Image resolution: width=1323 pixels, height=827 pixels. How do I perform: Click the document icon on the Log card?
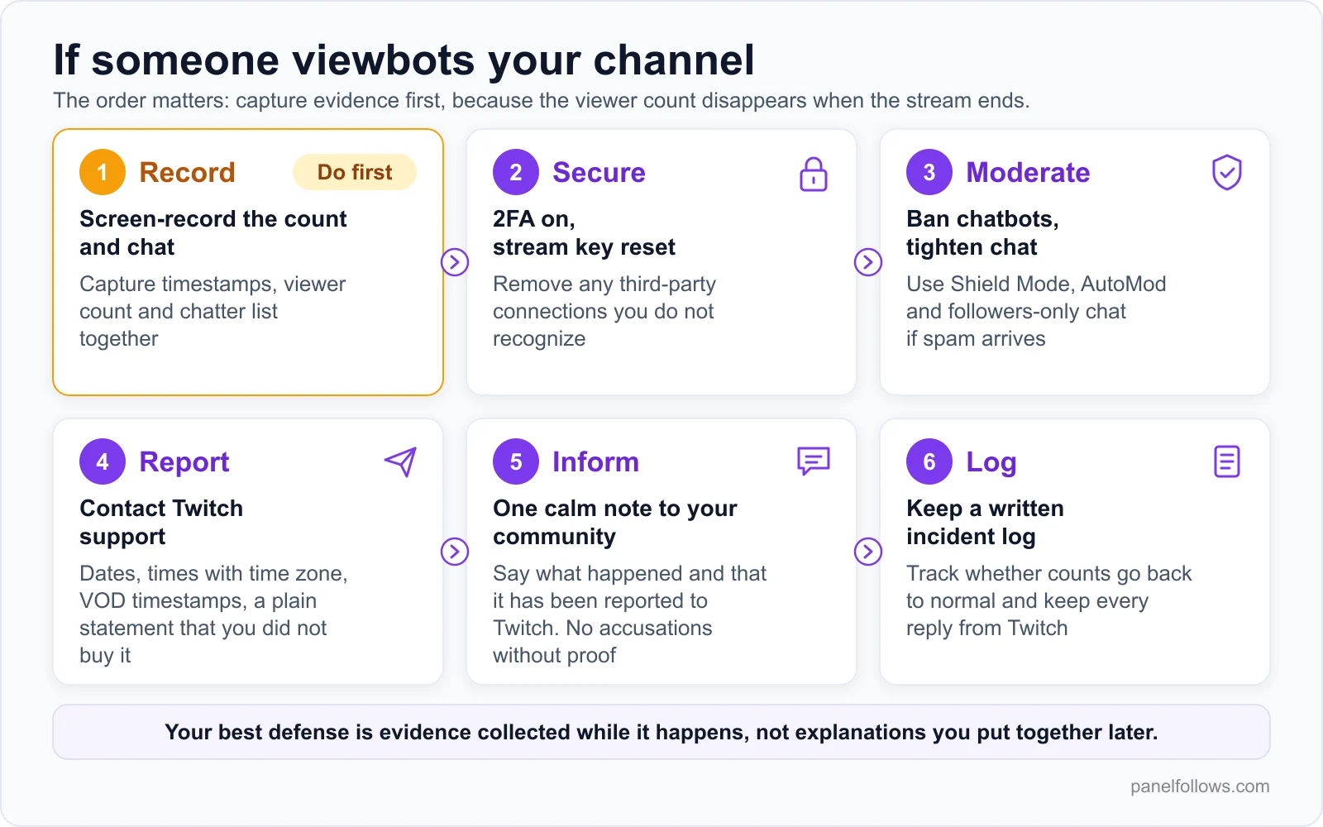coord(1227,461)
